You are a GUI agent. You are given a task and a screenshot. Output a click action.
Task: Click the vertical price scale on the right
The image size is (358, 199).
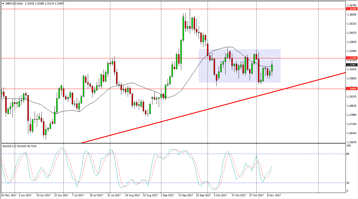click(350, 111)
